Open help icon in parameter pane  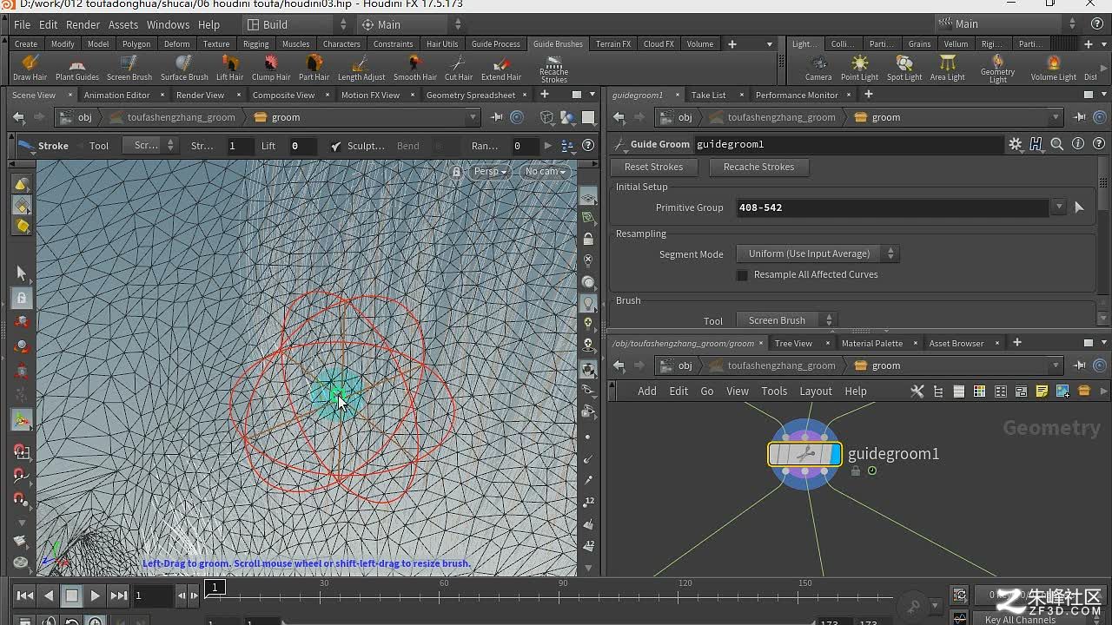(1099, 144)
